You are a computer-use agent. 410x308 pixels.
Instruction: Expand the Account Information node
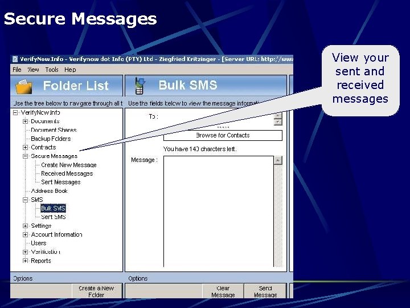click(x=26, y=234)
